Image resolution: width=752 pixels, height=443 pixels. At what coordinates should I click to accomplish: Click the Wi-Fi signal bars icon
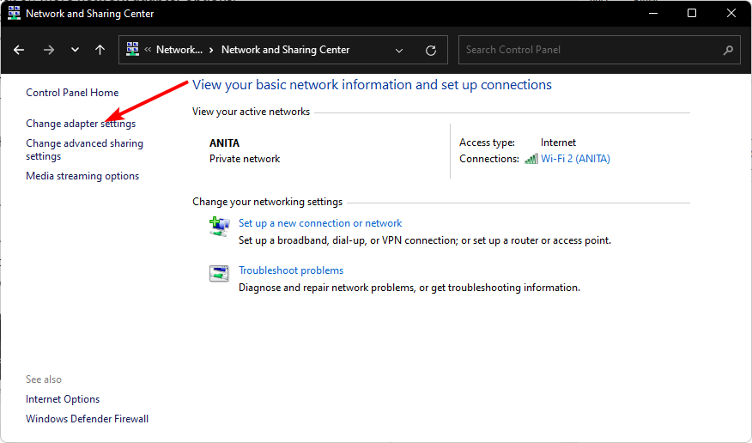pos(531,159)
